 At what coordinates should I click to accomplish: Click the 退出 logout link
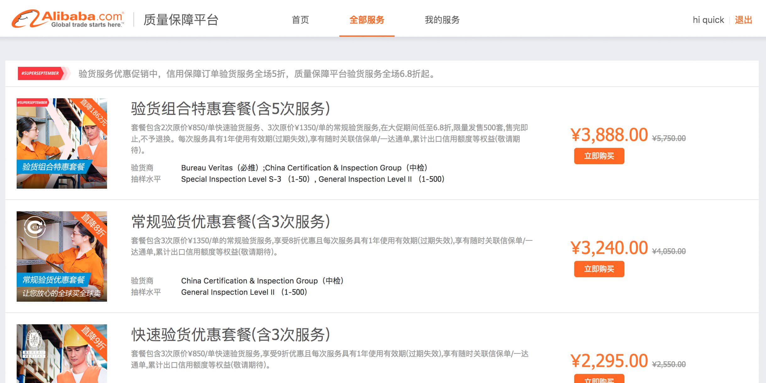[x=743, y=20]
